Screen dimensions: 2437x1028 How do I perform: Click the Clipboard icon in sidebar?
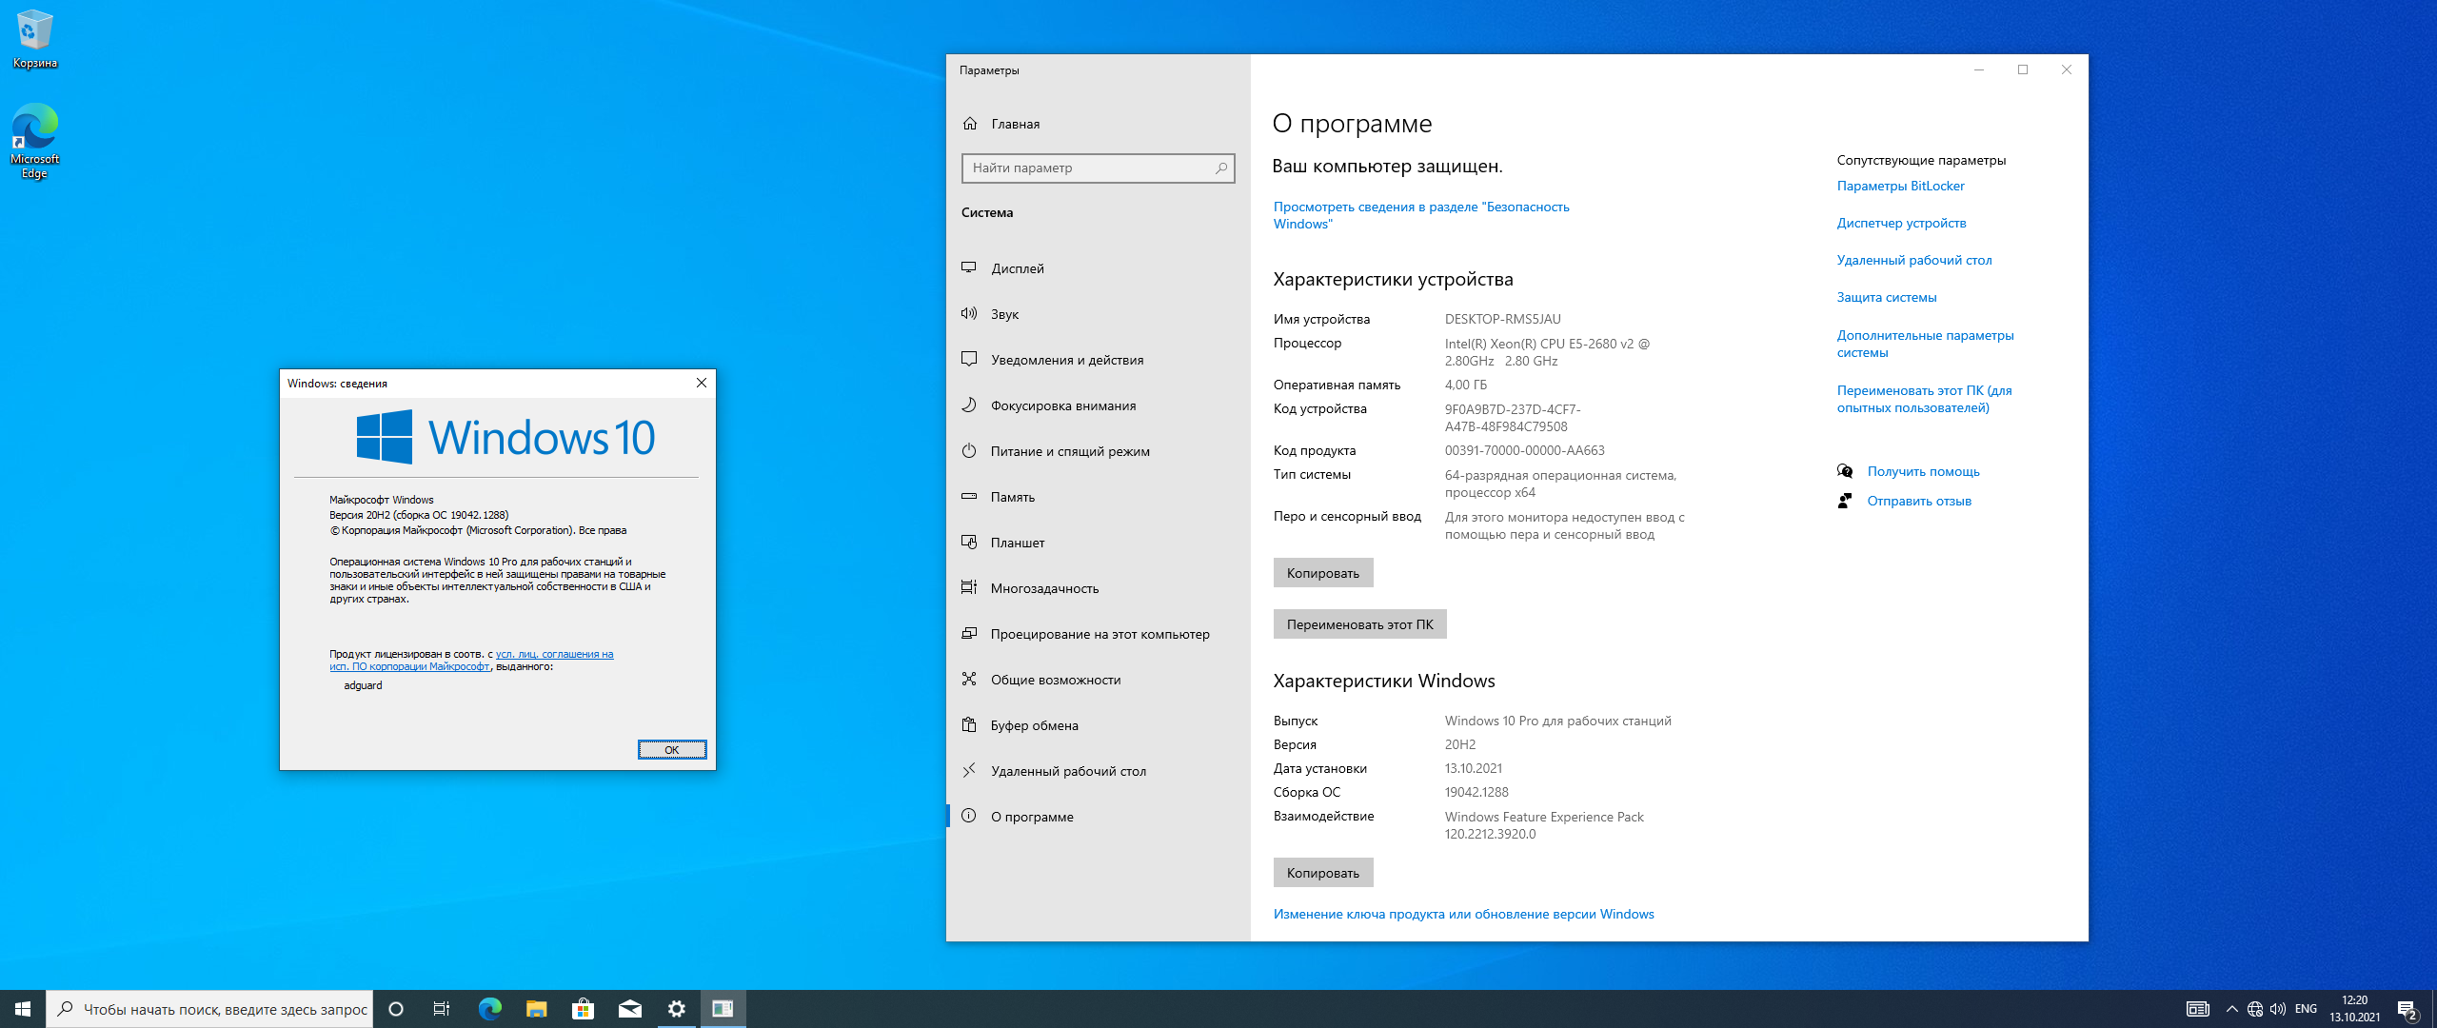(969, 725)
